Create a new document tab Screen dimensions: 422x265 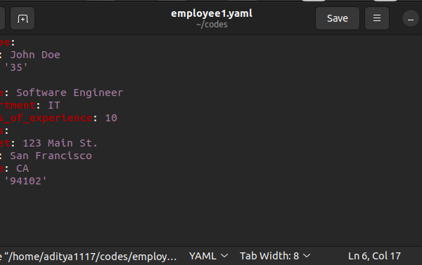(x=23, y=18)
